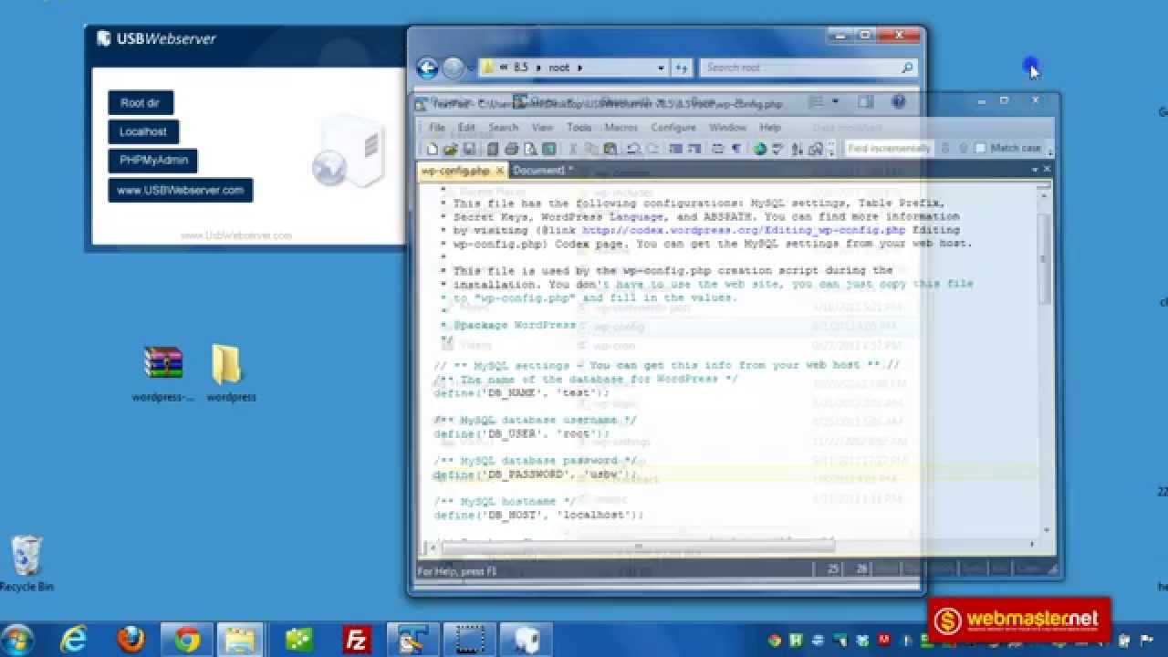Open Firefox from the taskbar
The image size is (1168, 657).
coord(130,641)
